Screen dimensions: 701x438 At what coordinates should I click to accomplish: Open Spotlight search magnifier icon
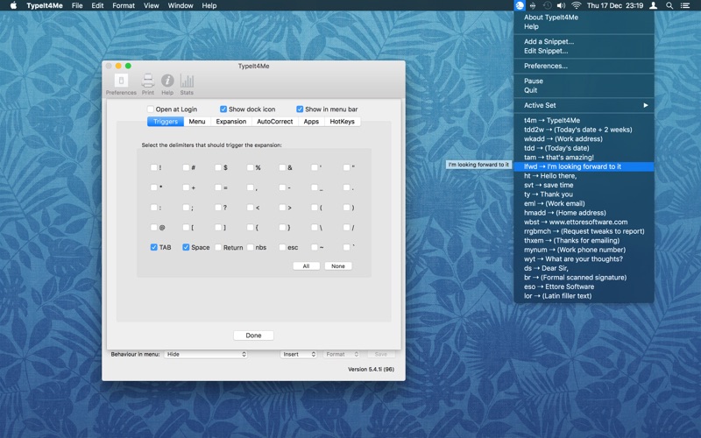[669, 5]
